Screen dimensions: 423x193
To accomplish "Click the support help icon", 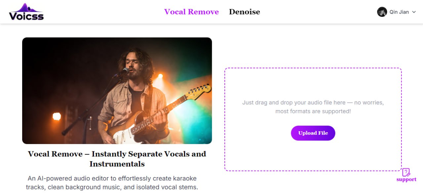I will point(406,172).
